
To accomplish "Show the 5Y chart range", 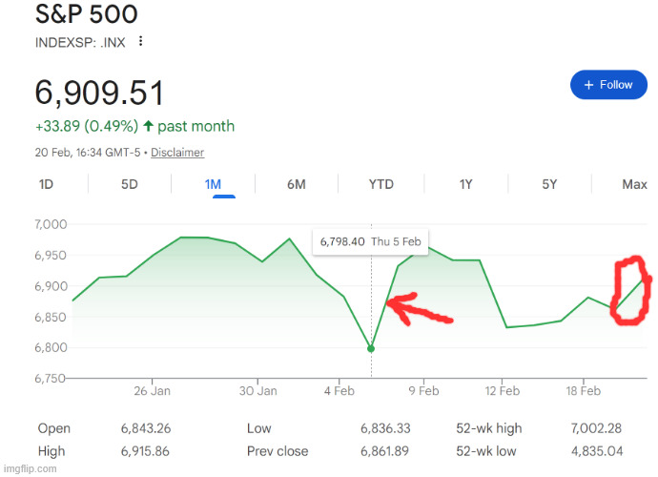I will coord(549,184).
